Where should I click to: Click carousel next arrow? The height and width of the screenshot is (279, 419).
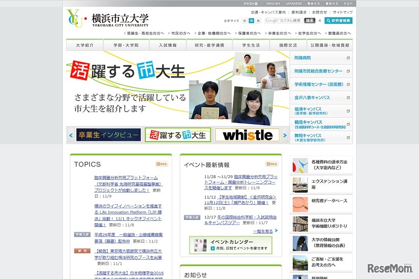(x=285, y=135)
